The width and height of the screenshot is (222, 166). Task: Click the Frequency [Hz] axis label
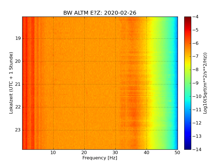coord(100,158)
